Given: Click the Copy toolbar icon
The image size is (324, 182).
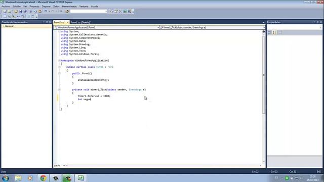Looking at the screenshot, I should pyautogui.click(x=35, y=11).
